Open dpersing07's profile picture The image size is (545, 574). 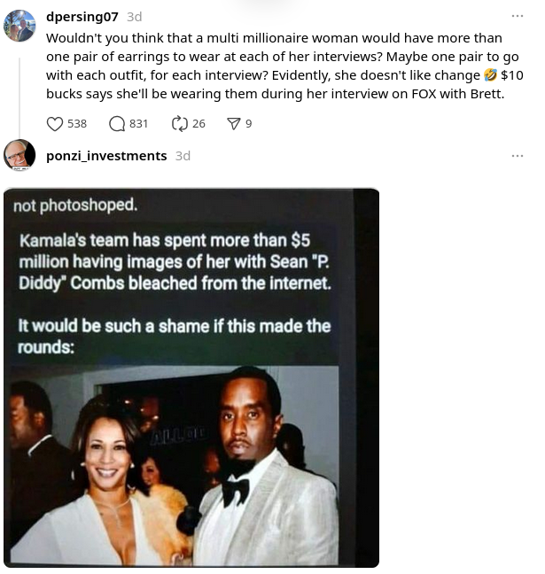pos(19,26)
